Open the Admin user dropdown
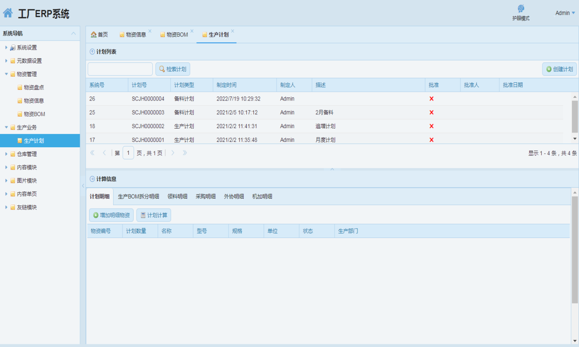 [x=565, y=13]
